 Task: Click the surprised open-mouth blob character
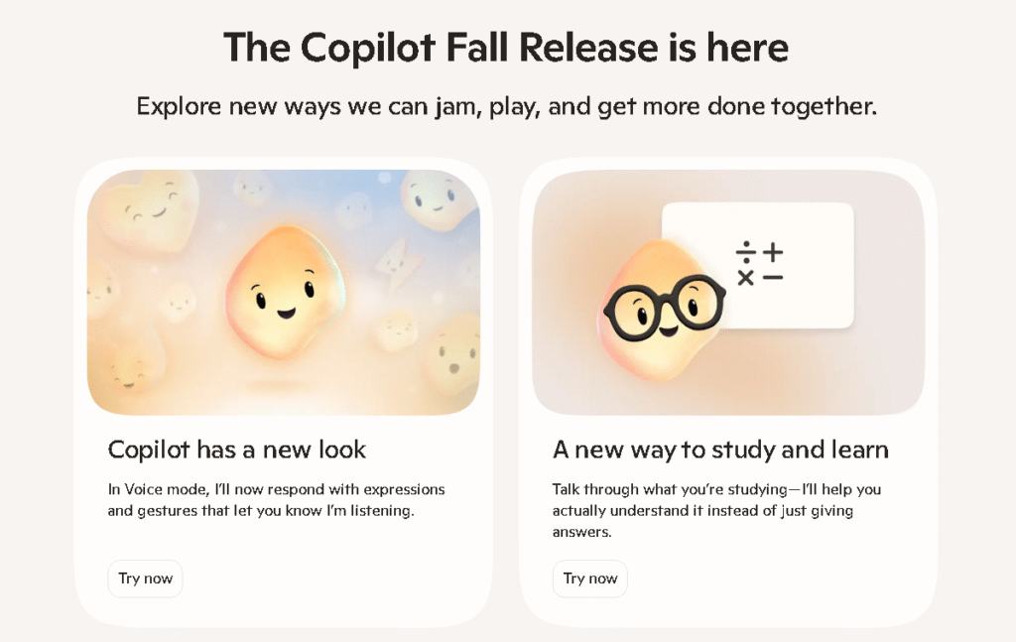tap(453, 355)
